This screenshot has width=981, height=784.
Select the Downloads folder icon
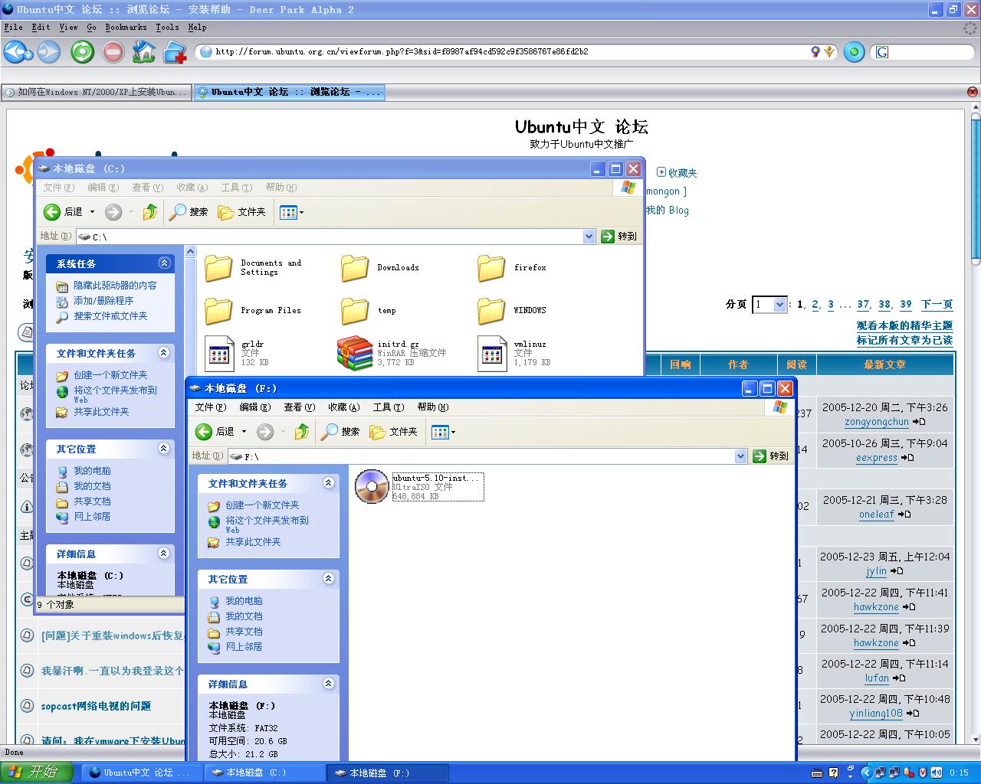coord(355,268)
